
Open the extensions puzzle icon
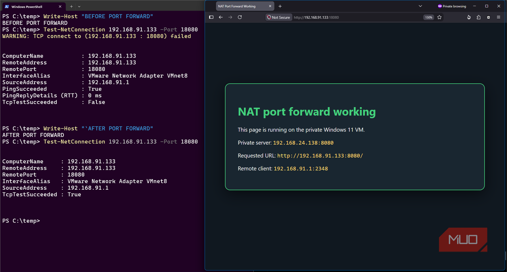point(478,17)
